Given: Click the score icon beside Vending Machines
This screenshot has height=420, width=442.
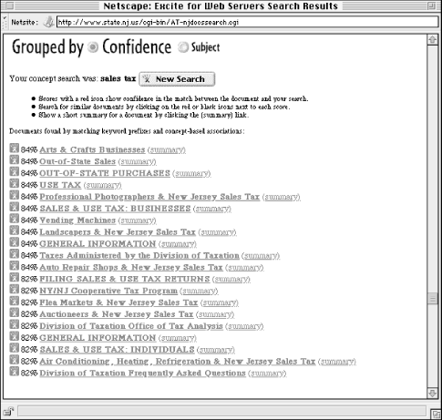Looking at the screenshot, I should point(14,219).
